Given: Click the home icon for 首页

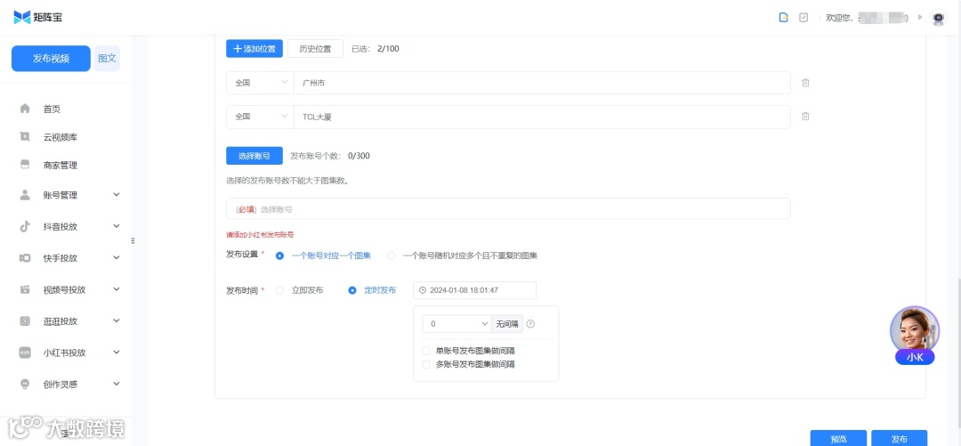Looking at the screenshot, I should tap(25, 109).
